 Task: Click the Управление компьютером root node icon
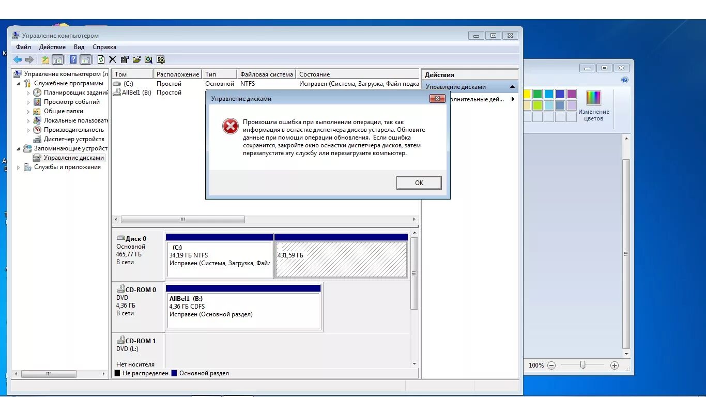[x=18, y=74]
